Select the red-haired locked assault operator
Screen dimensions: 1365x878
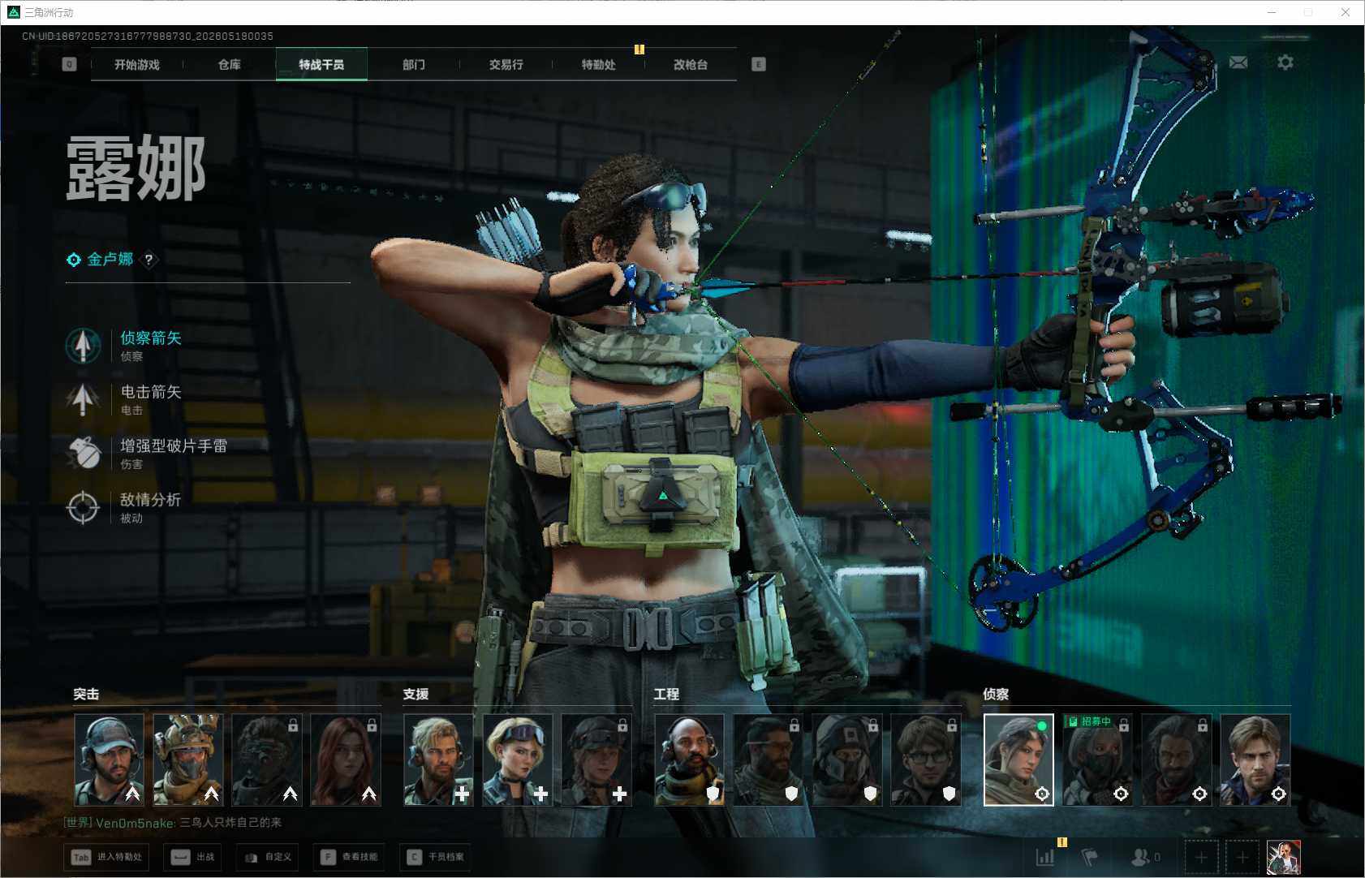pyautogui.click(x=346, y=760)
